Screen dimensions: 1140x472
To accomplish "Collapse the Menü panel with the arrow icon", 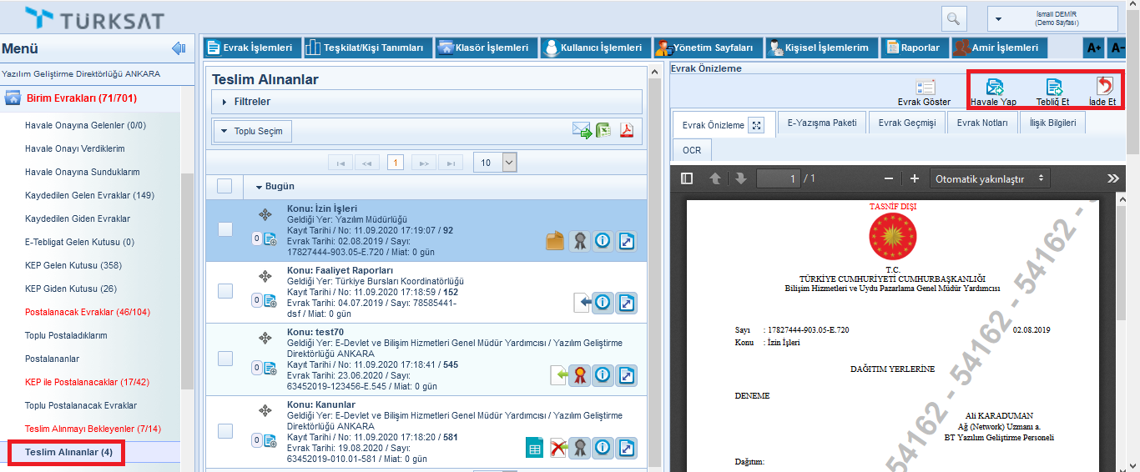I will pyautogui.click(x=178, y=48).
